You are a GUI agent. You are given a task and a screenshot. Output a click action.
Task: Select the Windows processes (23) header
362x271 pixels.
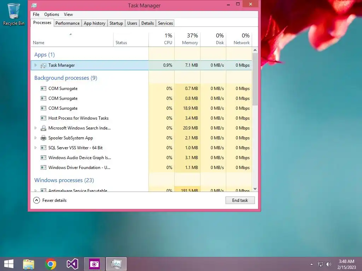tap(64, 180)
